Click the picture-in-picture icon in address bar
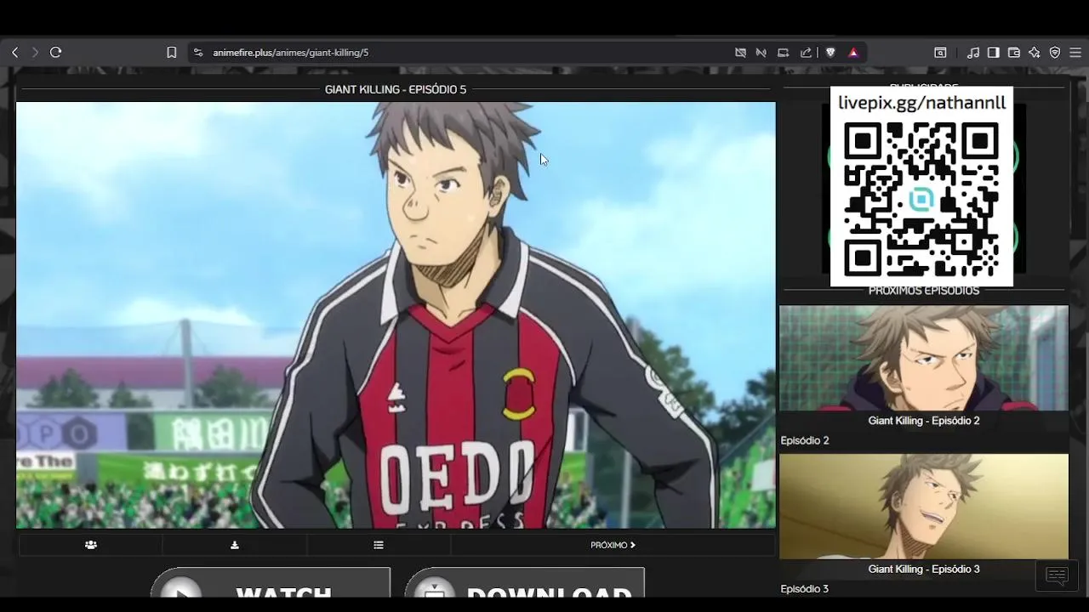This screenshot has width=1089, height=612. (x=784, y=53)
